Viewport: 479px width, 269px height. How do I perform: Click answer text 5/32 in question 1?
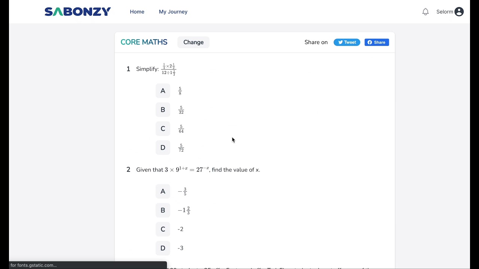181,110
